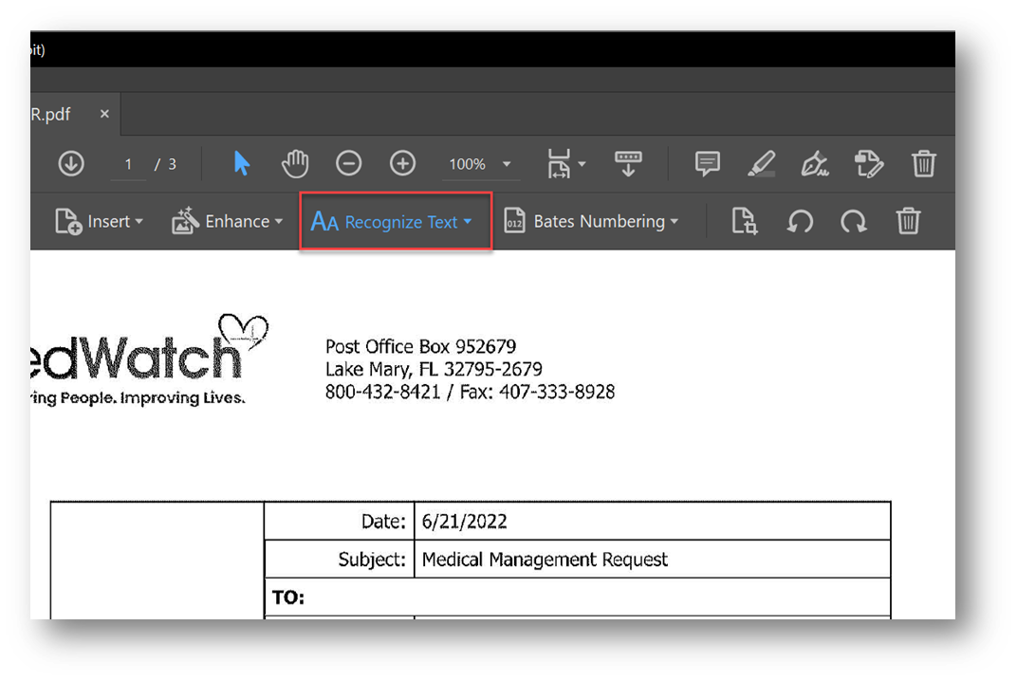
Task: Open the Add Comment tool
Action: (706, 163)
